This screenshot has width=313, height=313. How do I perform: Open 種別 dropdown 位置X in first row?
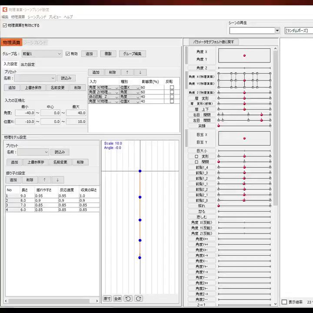130,87
